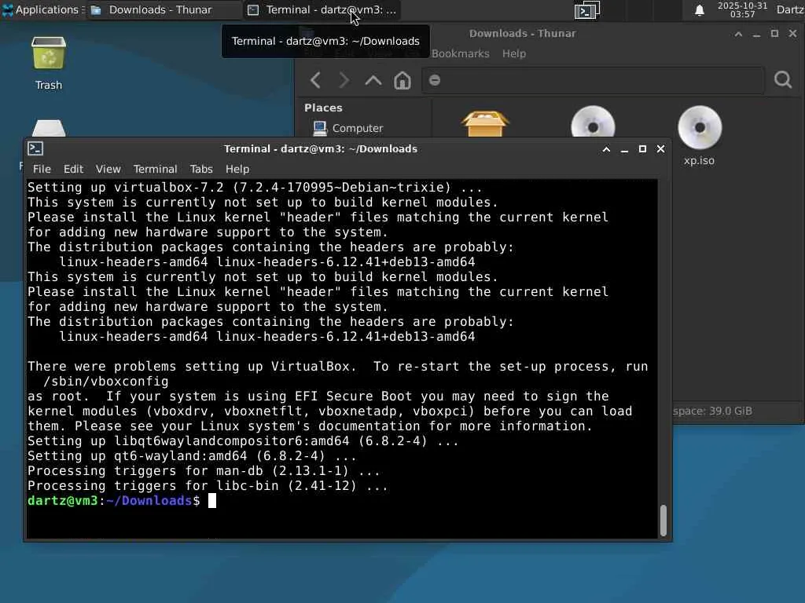The width and height of the screenshot is (805, 603).
Task: Roll up the Terminal window with shade button
Action: [606, 148]
